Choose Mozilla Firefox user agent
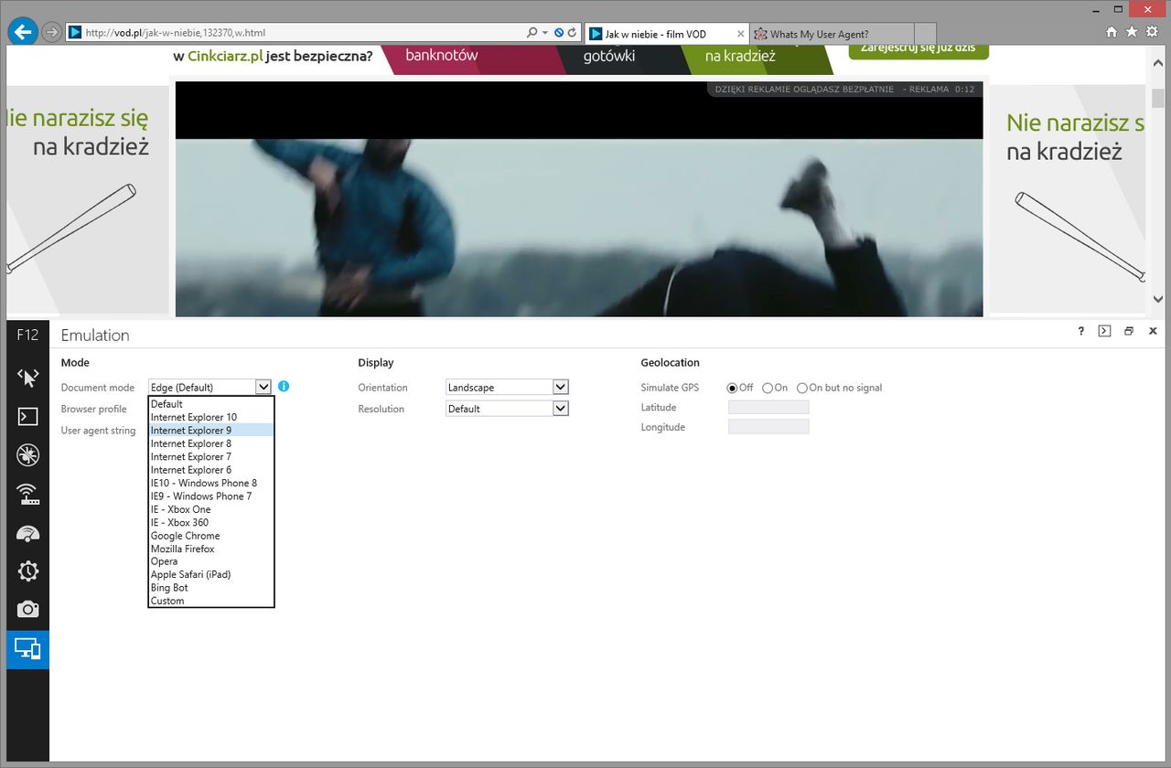Screen dimensions: 1171x768 tap(211, 549)
